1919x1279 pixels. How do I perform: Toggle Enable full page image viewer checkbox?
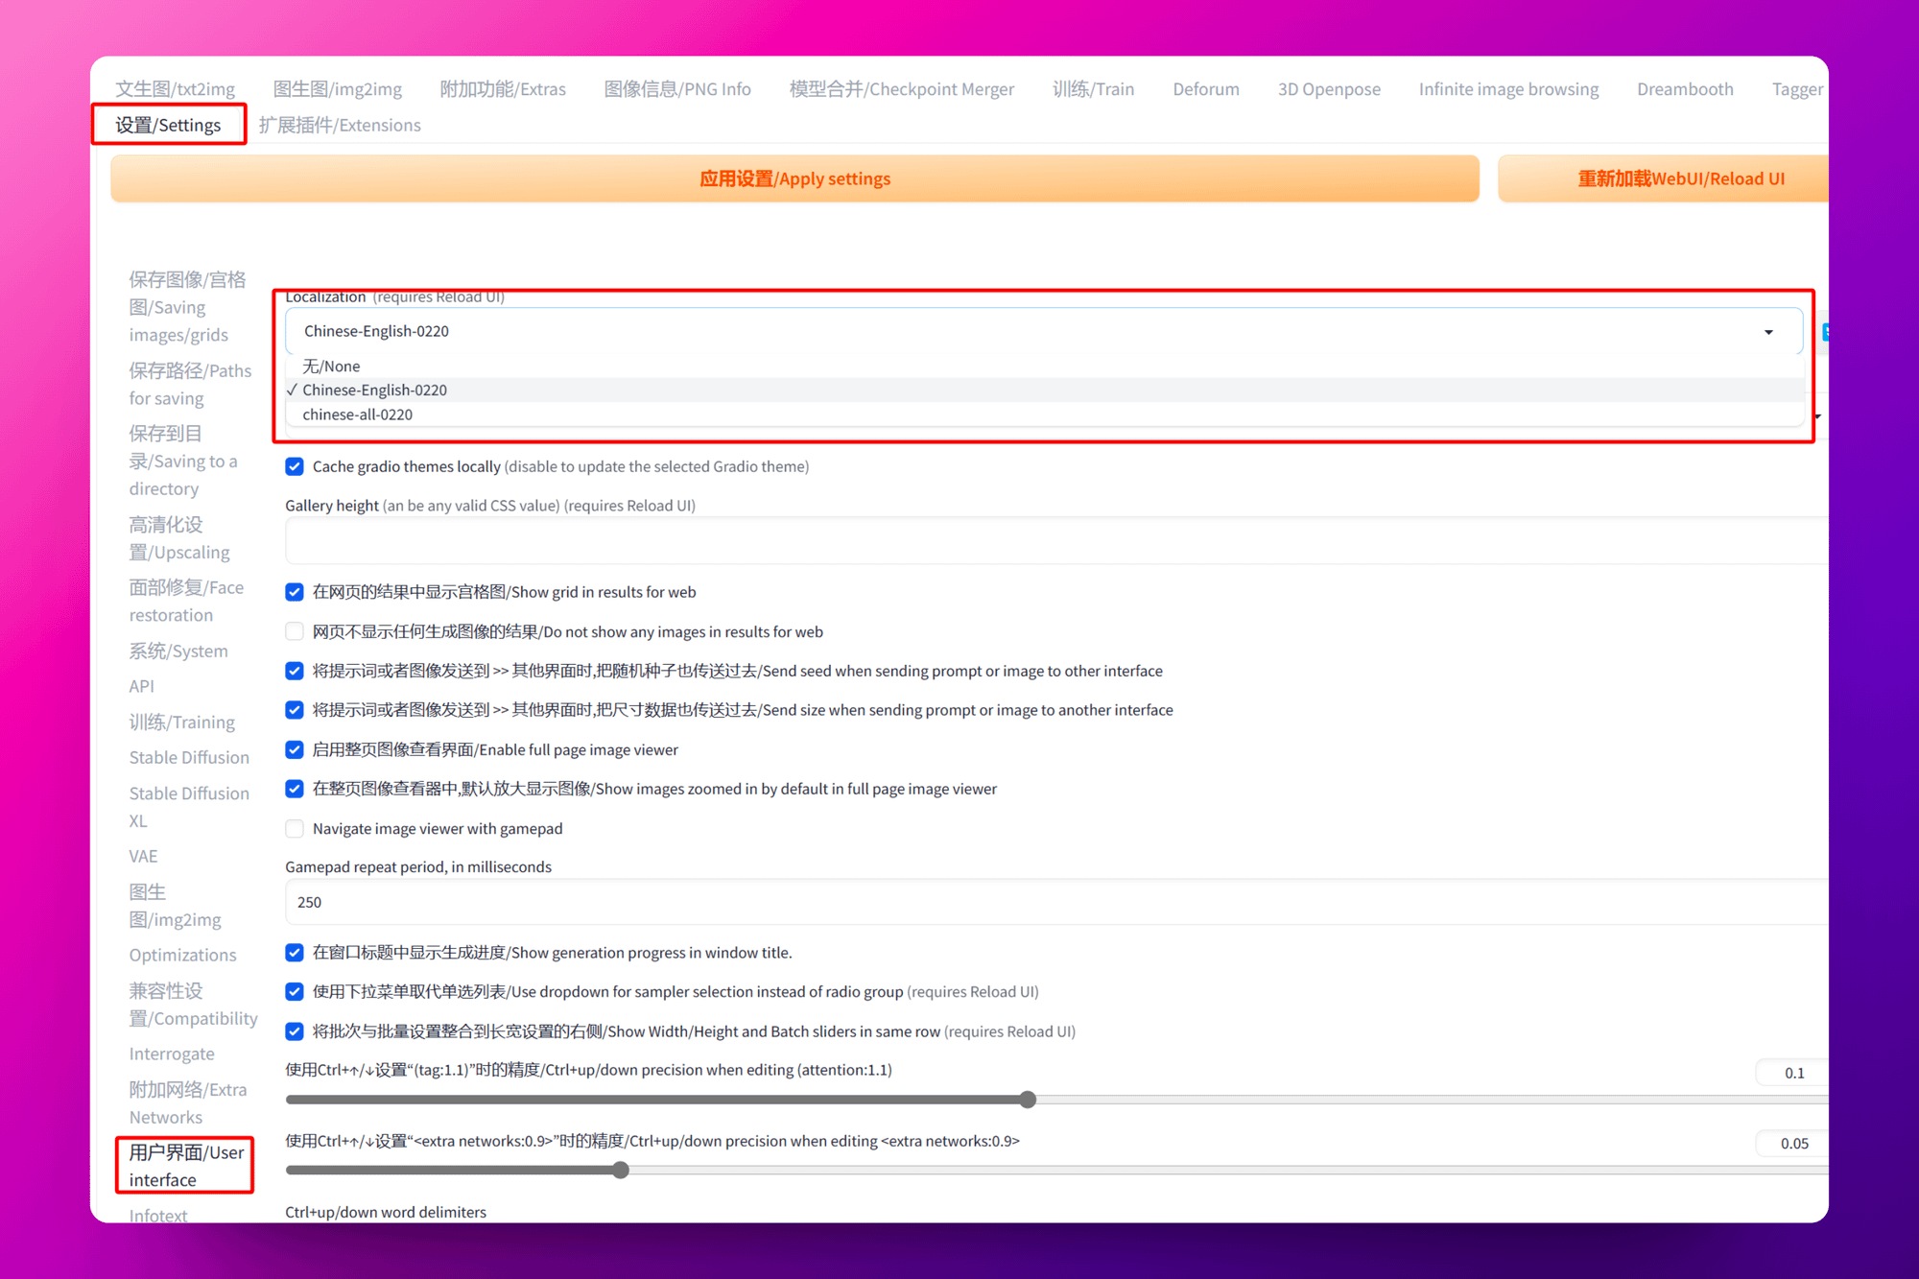pos(295,749)
